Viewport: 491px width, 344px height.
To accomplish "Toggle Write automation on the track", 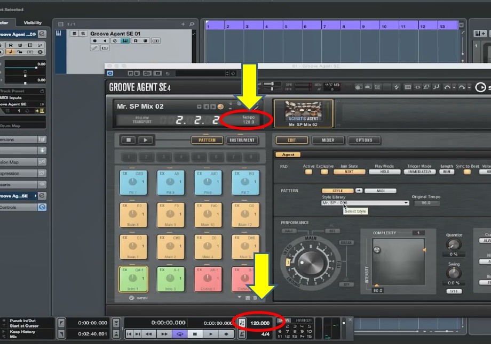I will point(145,41).
